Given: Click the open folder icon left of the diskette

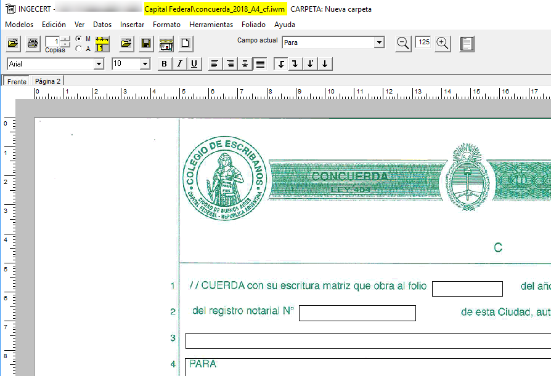Looking at the screenshot, I should [126, 44].
